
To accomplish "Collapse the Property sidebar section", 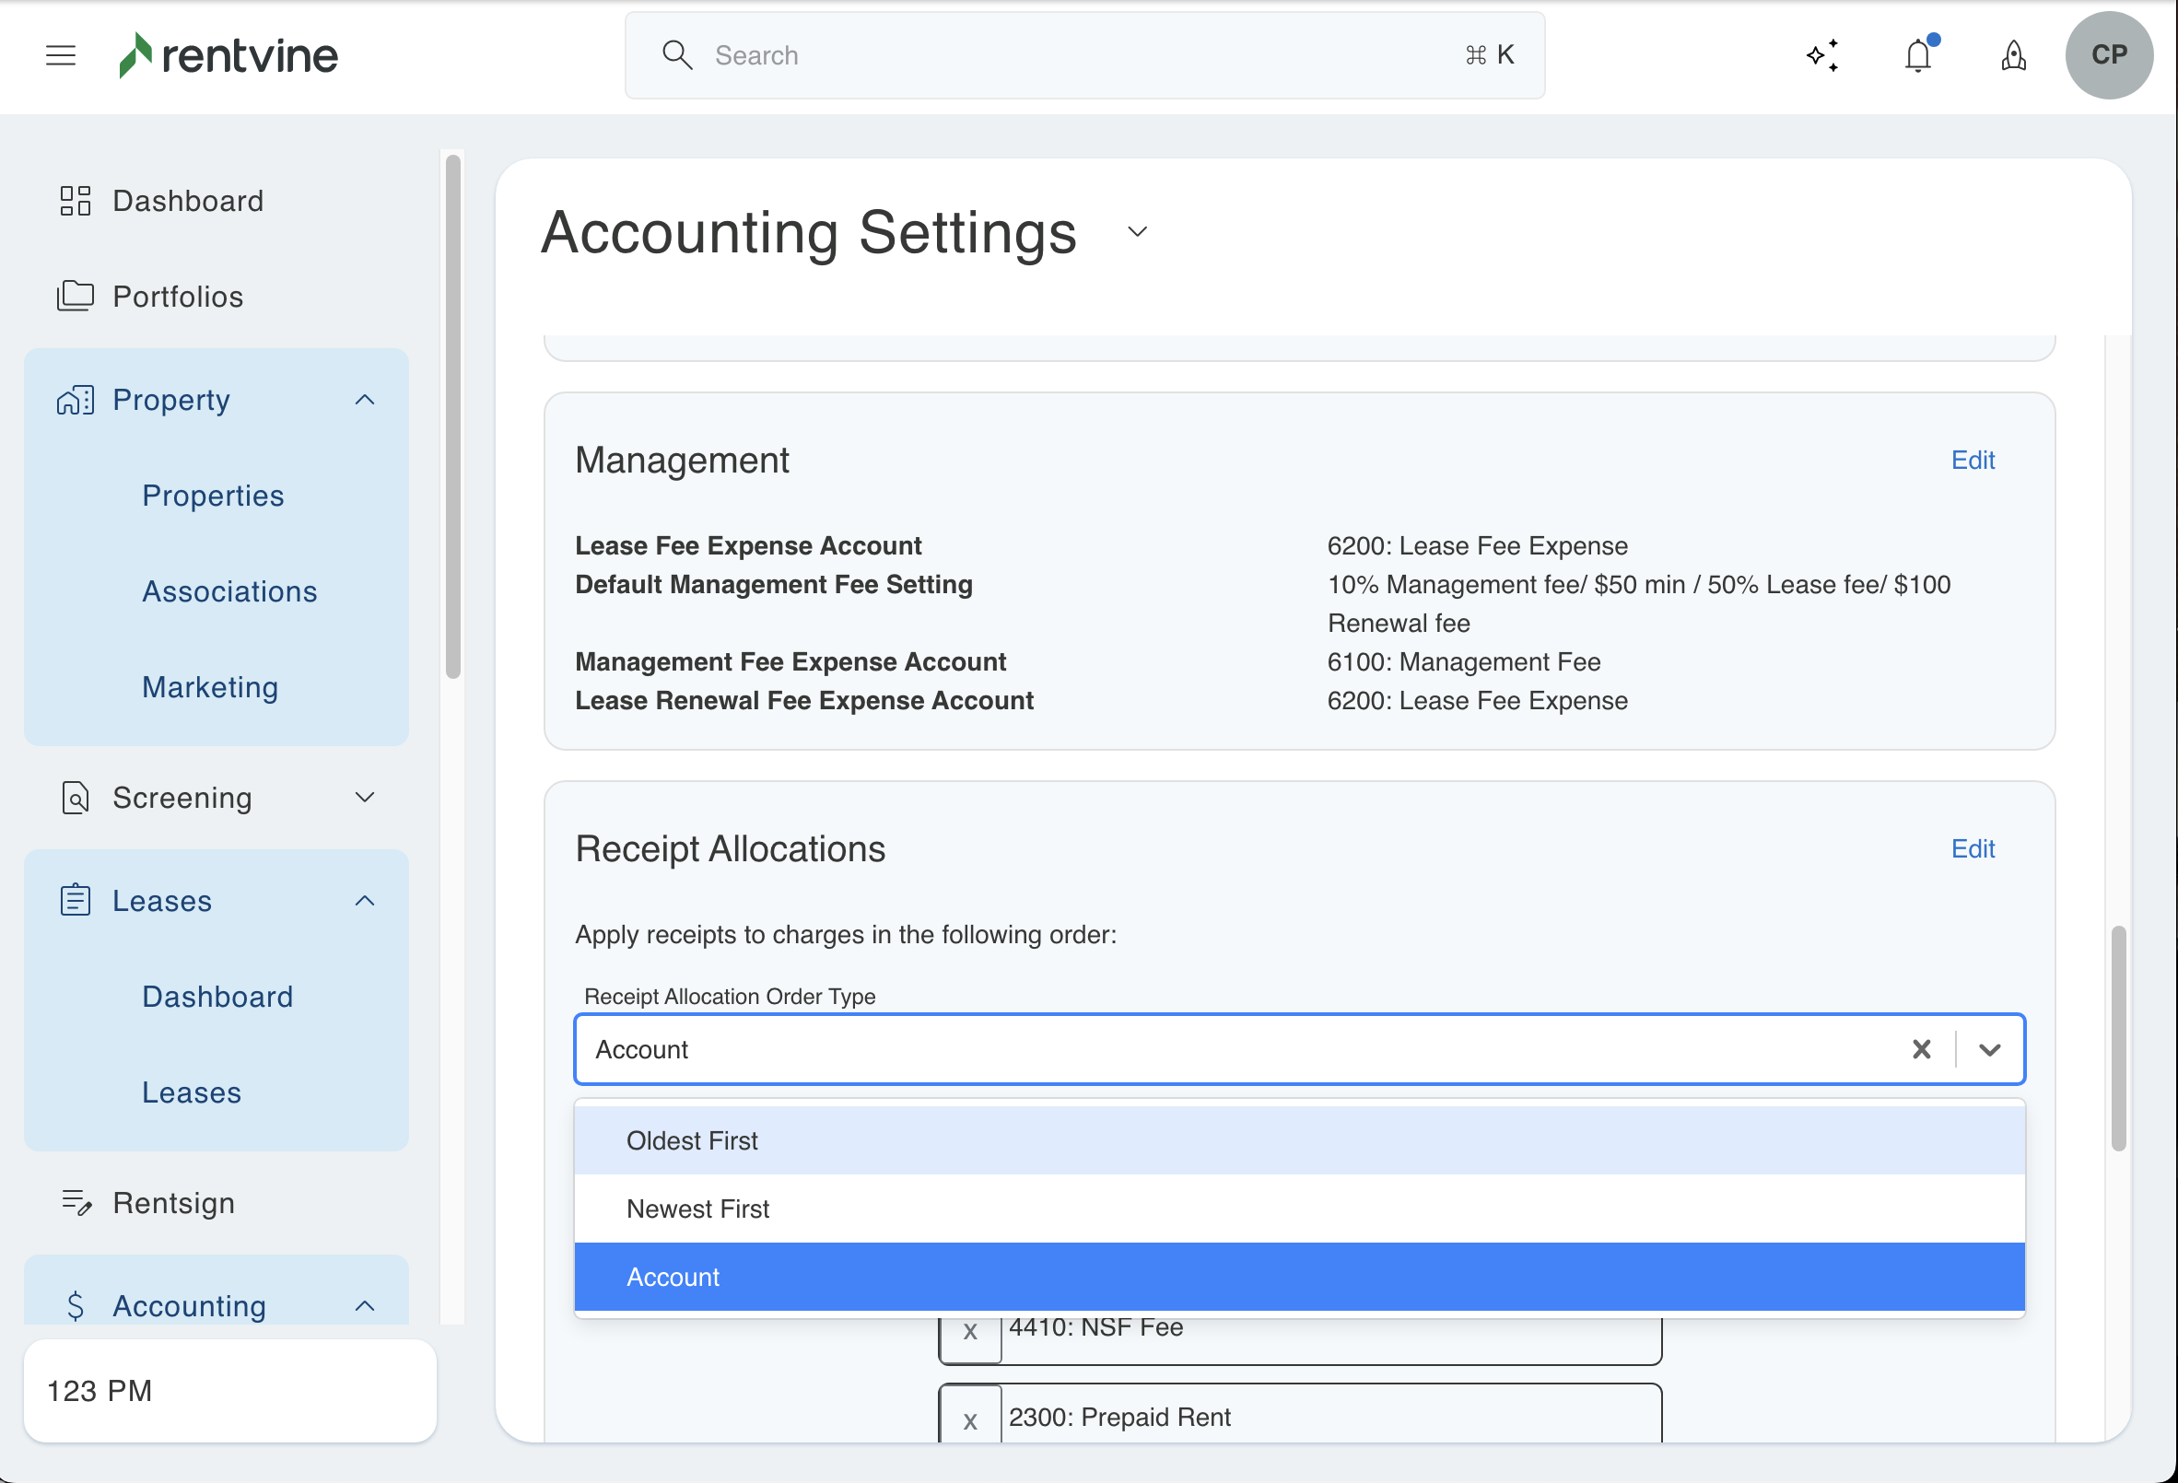I will pyautogui.click(x=365, y=400).
